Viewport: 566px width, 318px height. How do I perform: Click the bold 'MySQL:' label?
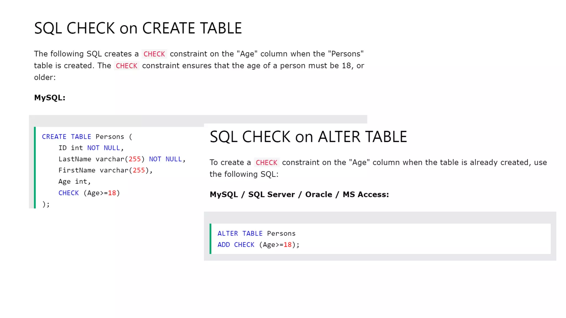[x=50, y=98]
